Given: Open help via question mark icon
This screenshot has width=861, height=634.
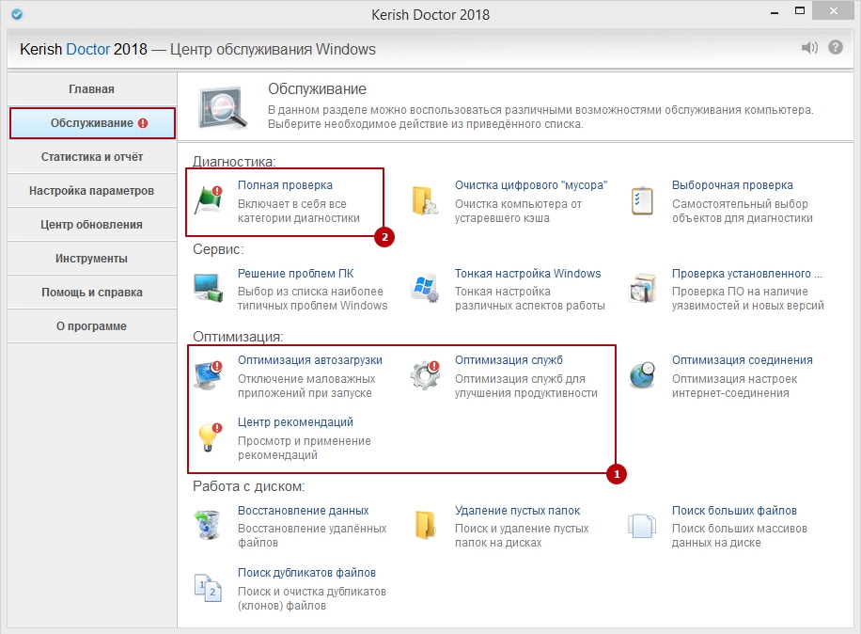Looking at the screenshot, I should pyautogui.click(x=836, y=47).
